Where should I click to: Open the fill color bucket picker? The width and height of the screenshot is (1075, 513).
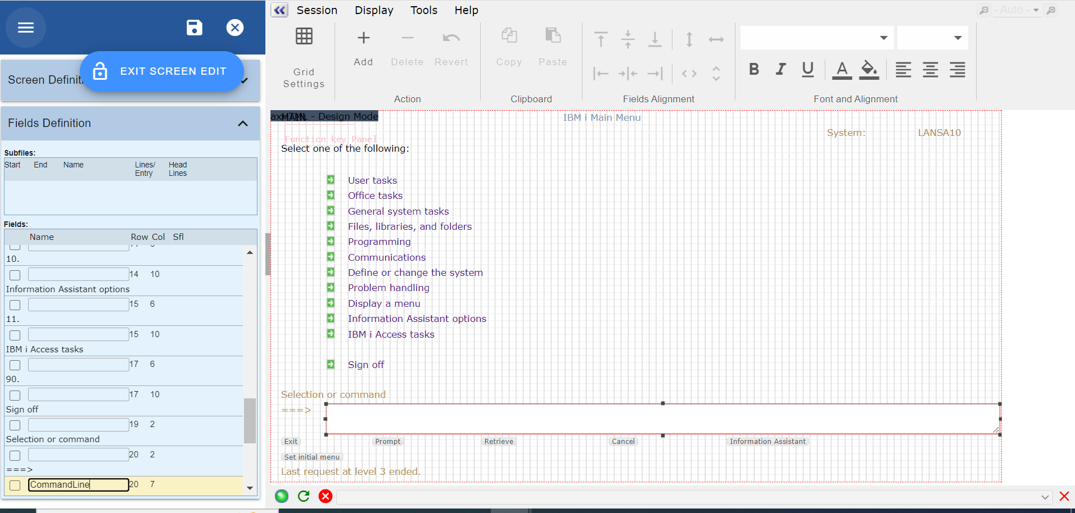(869, 70)
